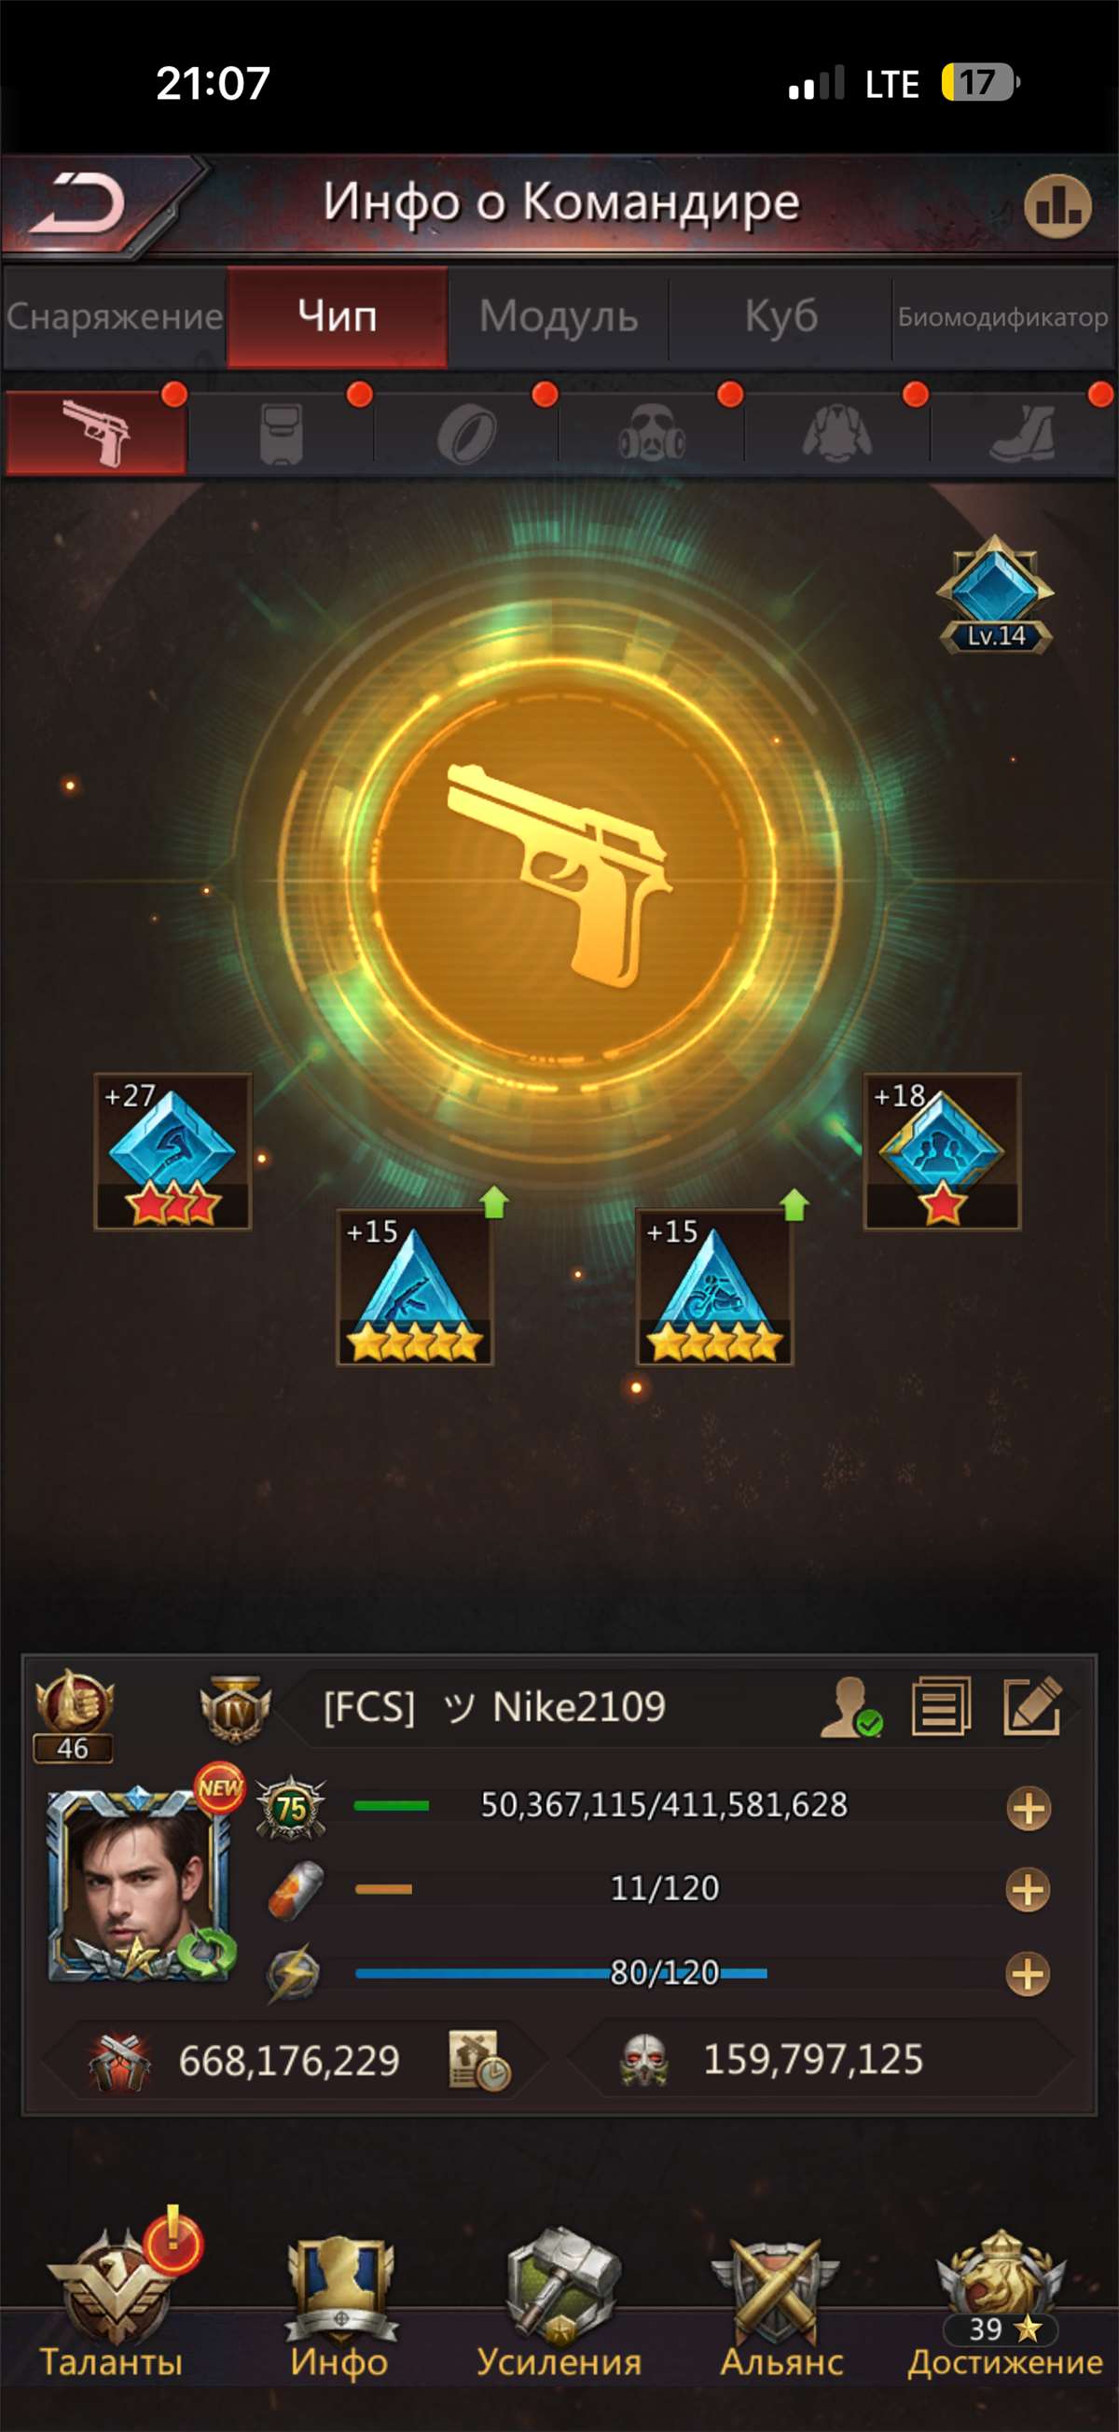Switch to the Модуль tab
The height and width of the screenshot is (2432, 1119).
[559, 317]
